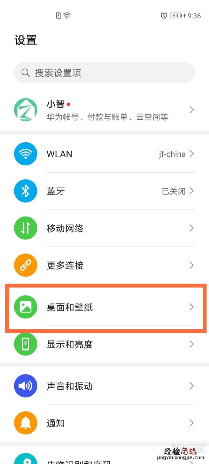Tap the blue Bluetooth icon
The height and width of the screenshot is (464, 209).
pyautogui.click(x=25, y=191)
